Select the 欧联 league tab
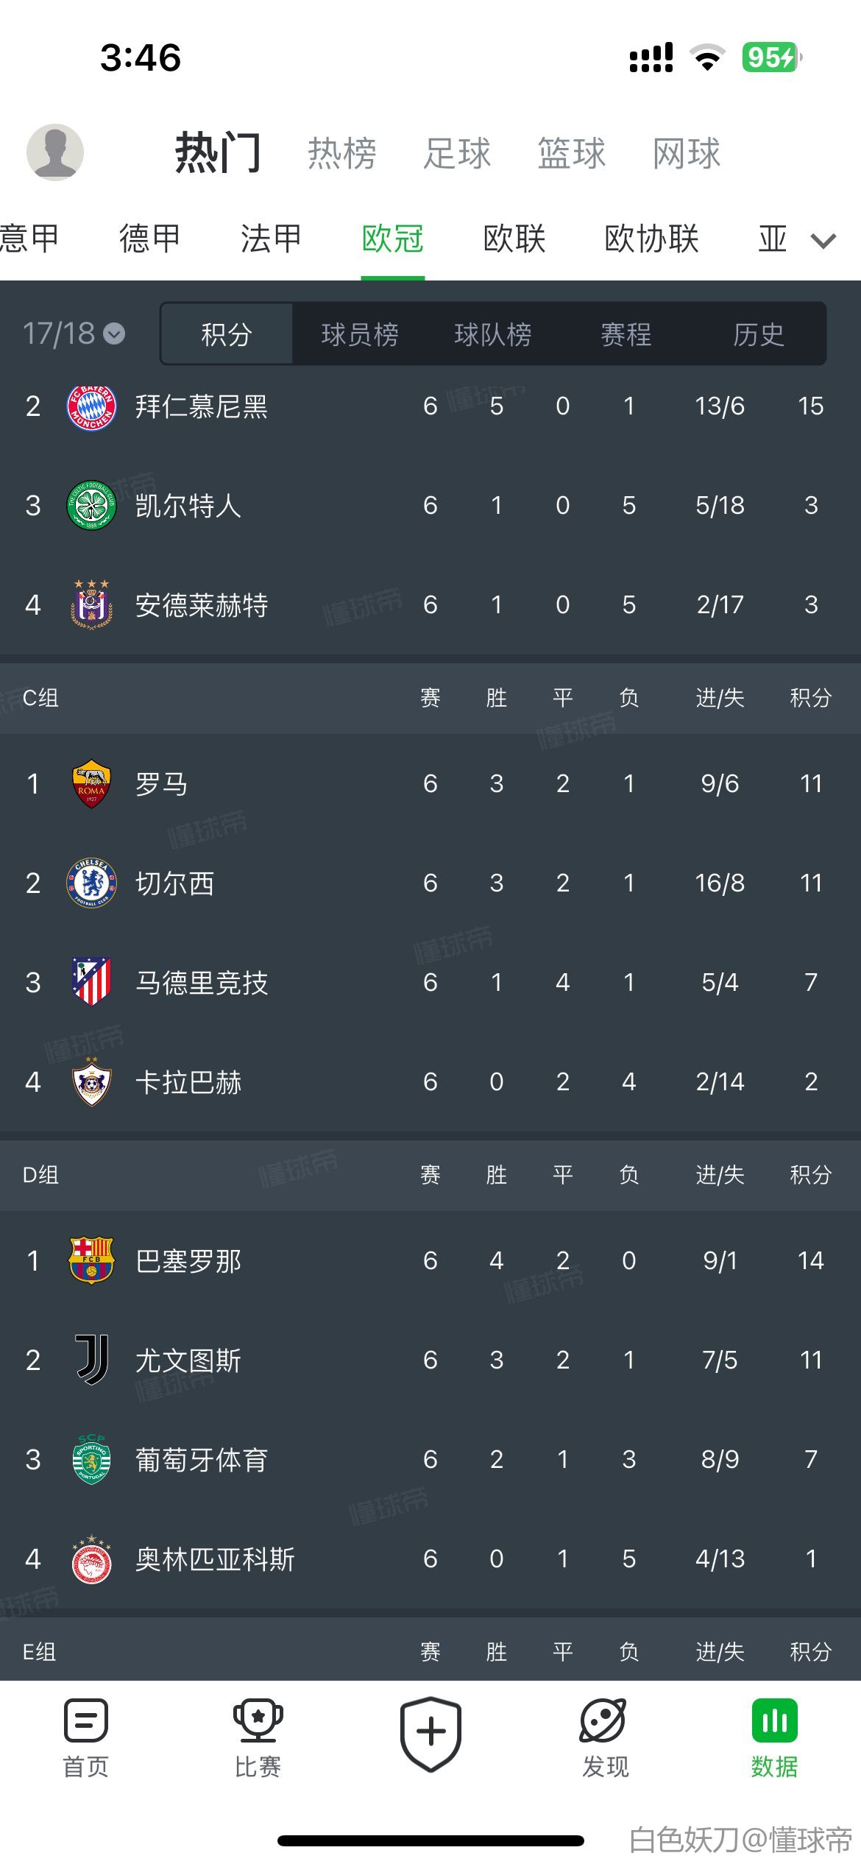861x1864 pixels. coord(514,239)
